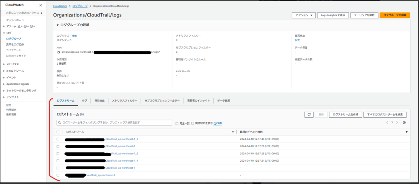Switch to the タグ tab
Viewport: 419px width, 184px height.
click(84, 101)
